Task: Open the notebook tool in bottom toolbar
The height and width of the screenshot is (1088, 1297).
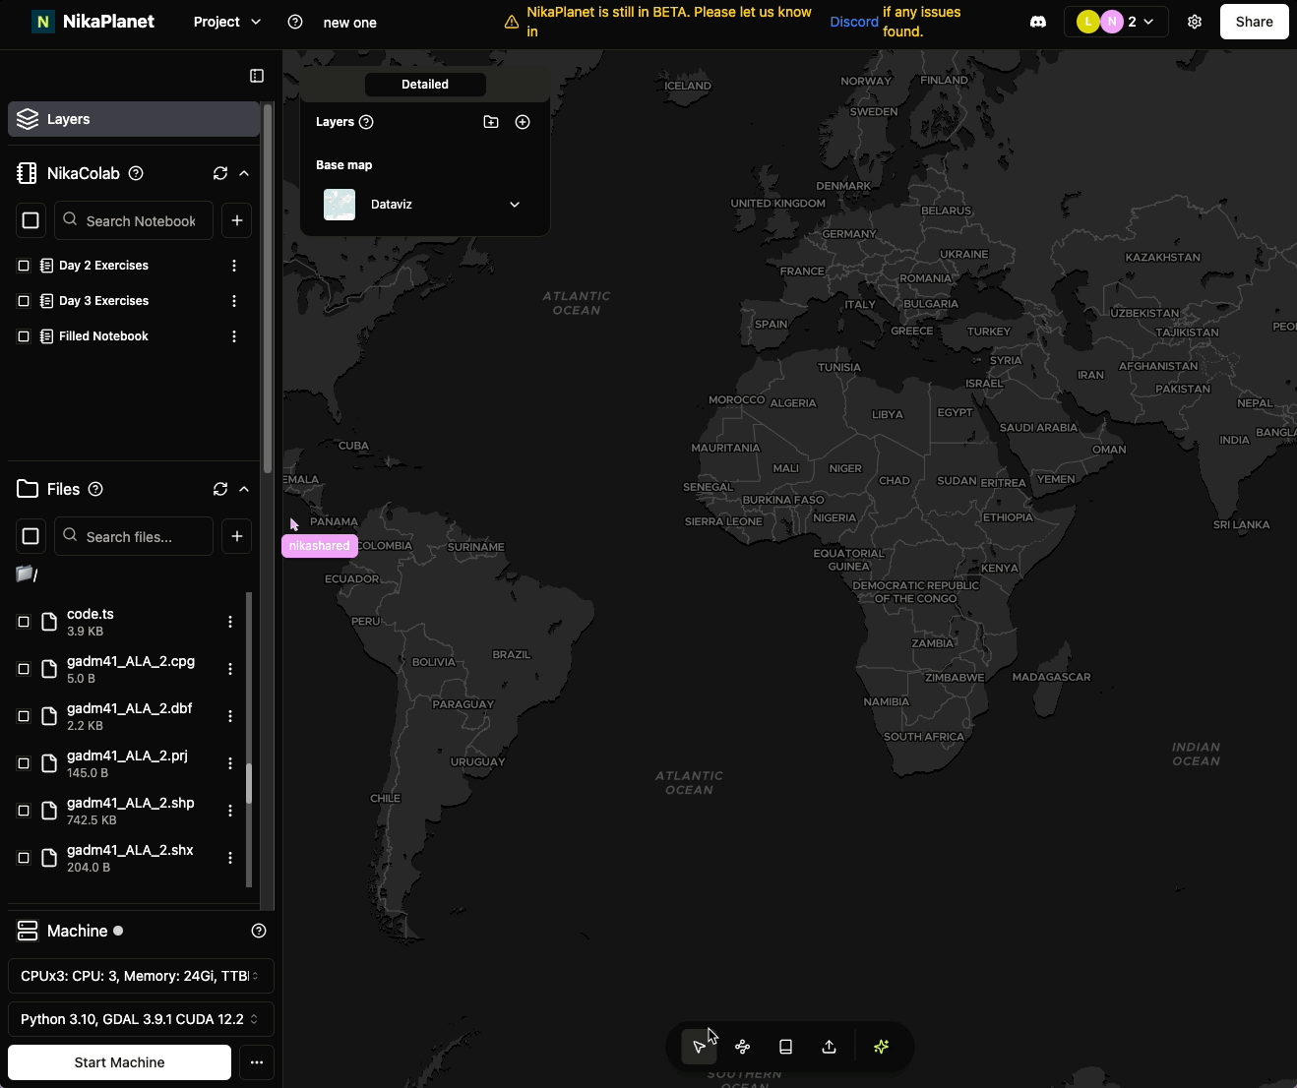Action: [786, 1047]
